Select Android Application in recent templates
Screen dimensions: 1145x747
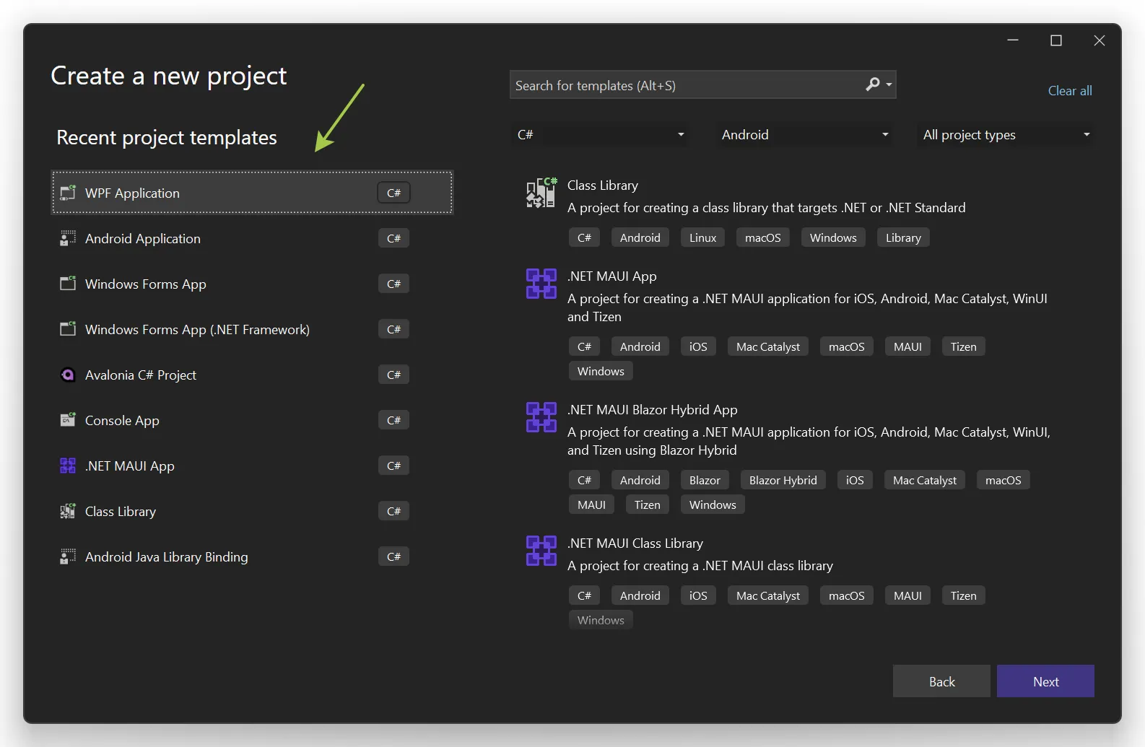252,238
